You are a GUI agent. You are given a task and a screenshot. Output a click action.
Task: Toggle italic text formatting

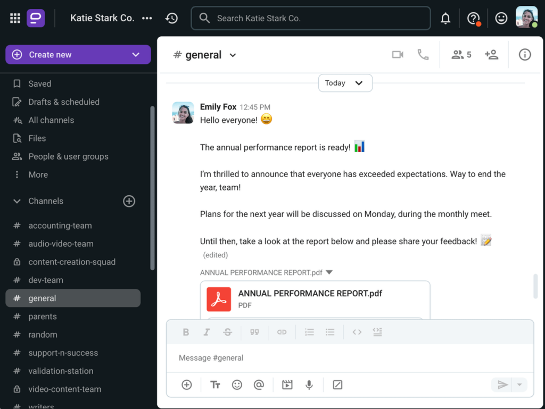[x=207, y=332]
